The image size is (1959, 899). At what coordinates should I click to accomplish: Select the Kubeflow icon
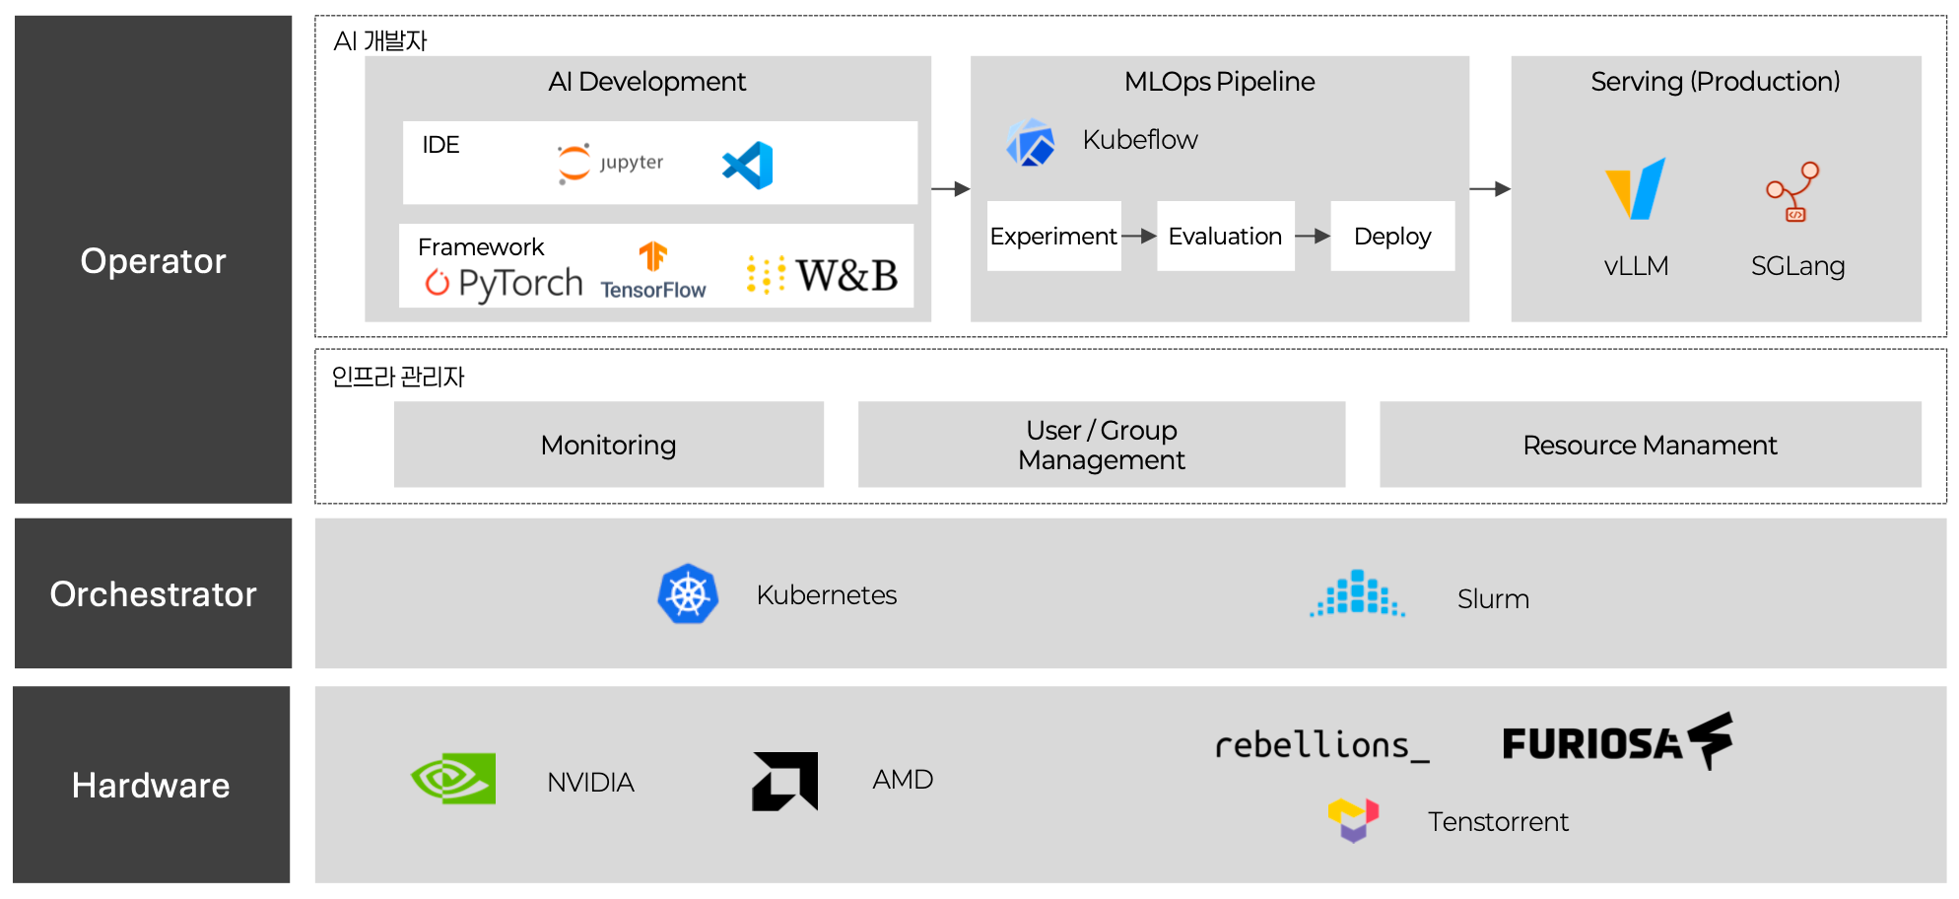(x=1031, y=143)
